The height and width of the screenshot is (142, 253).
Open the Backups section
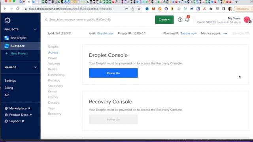(x=54, y=80)
